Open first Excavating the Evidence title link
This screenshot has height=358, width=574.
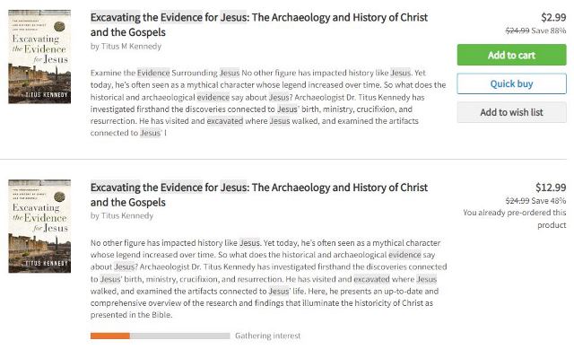pyautogui.click(x=259, y=24)
